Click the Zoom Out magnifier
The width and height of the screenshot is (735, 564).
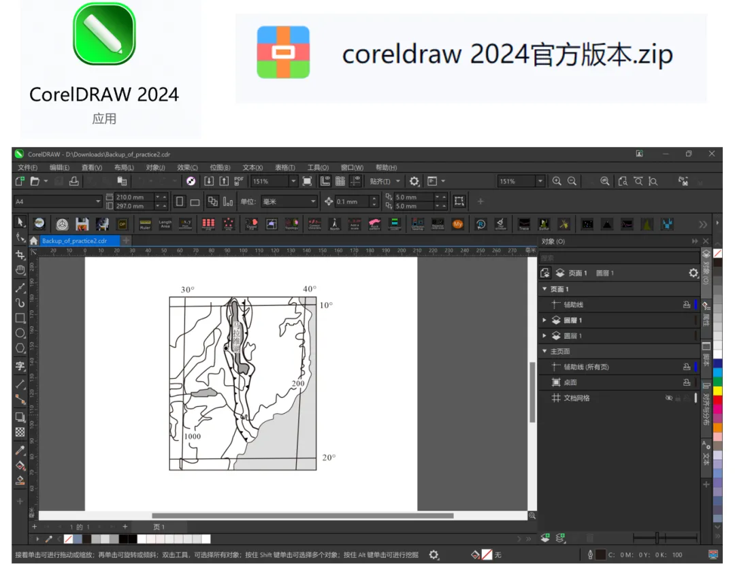tap(572, 181)
